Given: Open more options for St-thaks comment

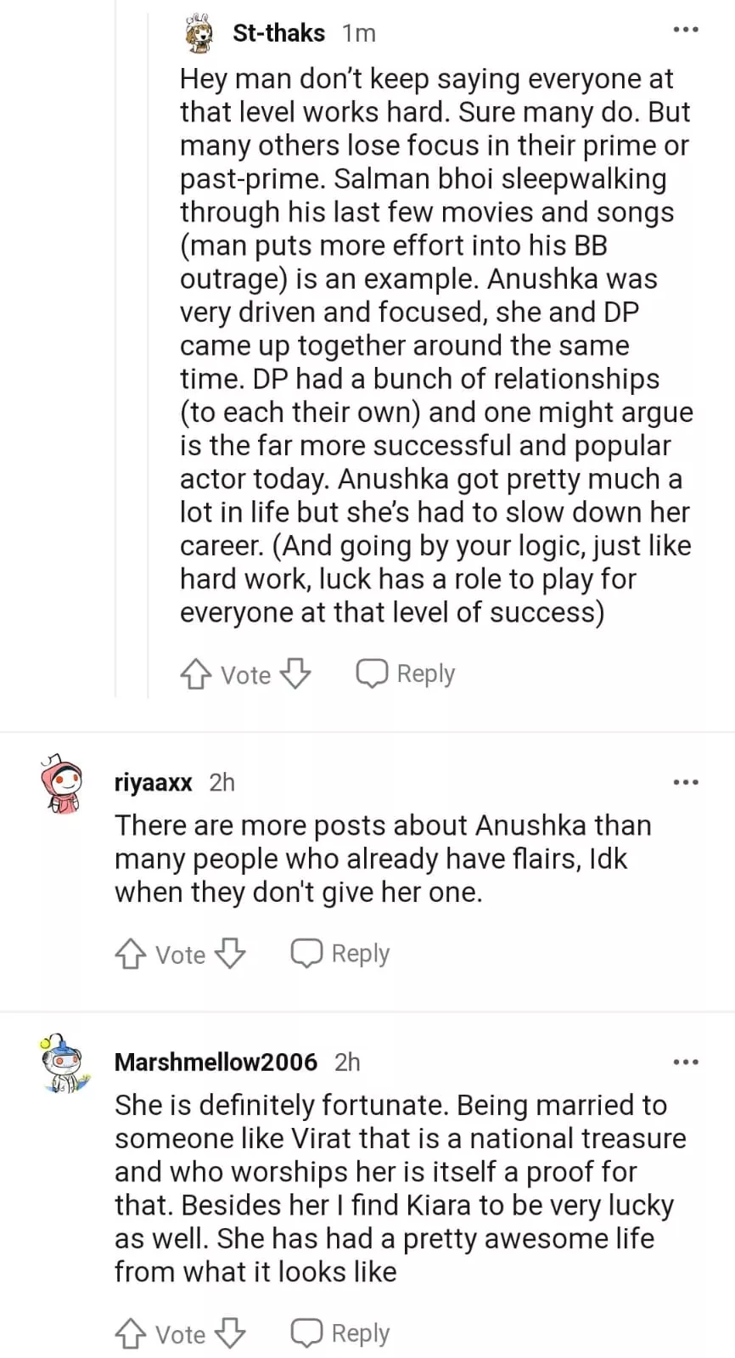Looking at the screenshot, I should 685,31.
